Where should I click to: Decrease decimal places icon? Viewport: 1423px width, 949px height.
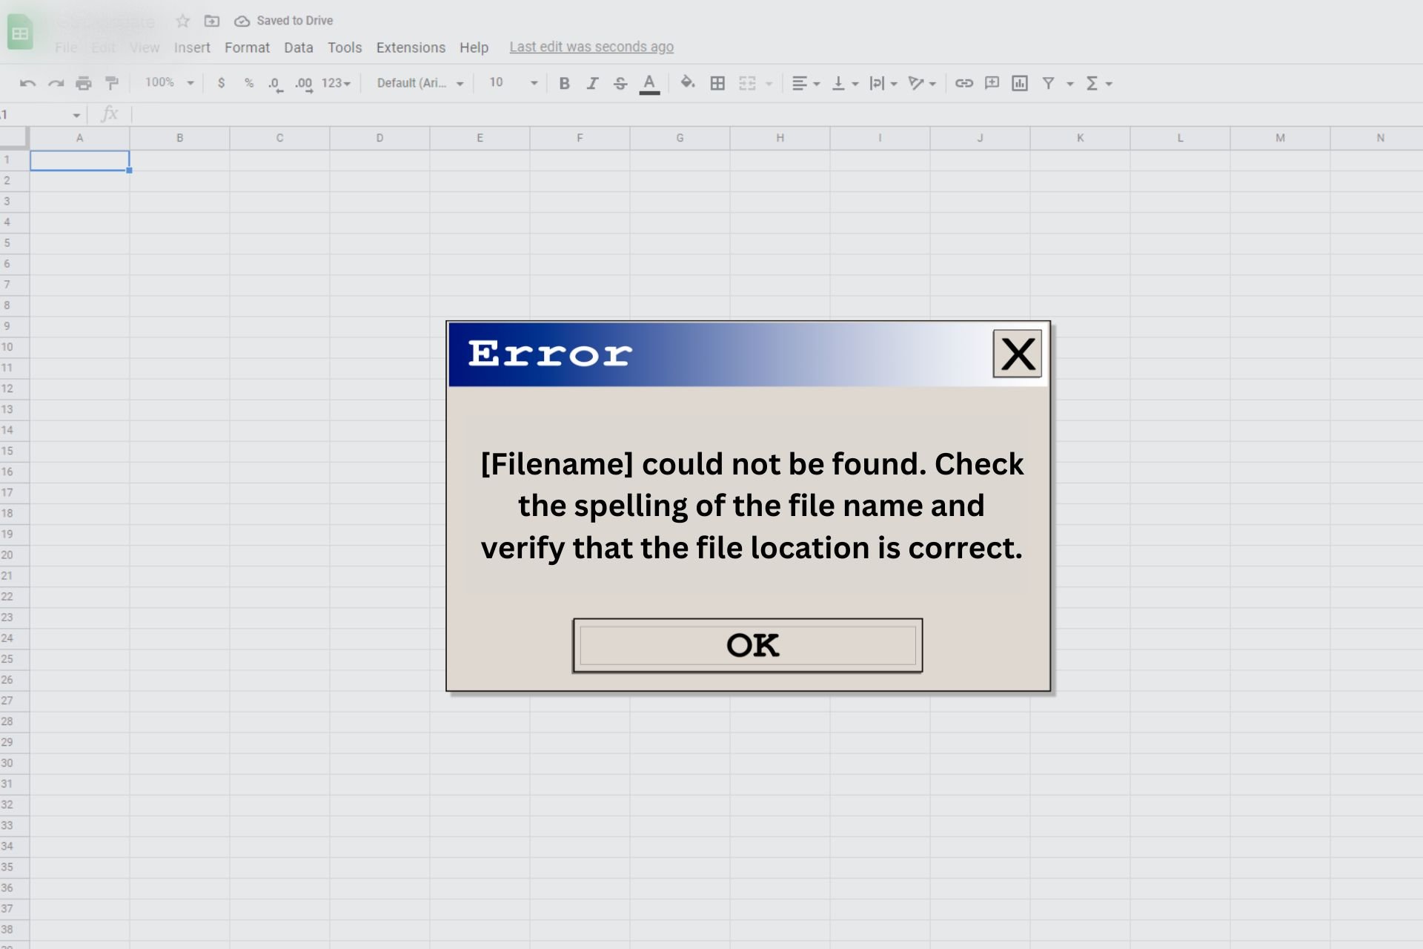(275, 84)
